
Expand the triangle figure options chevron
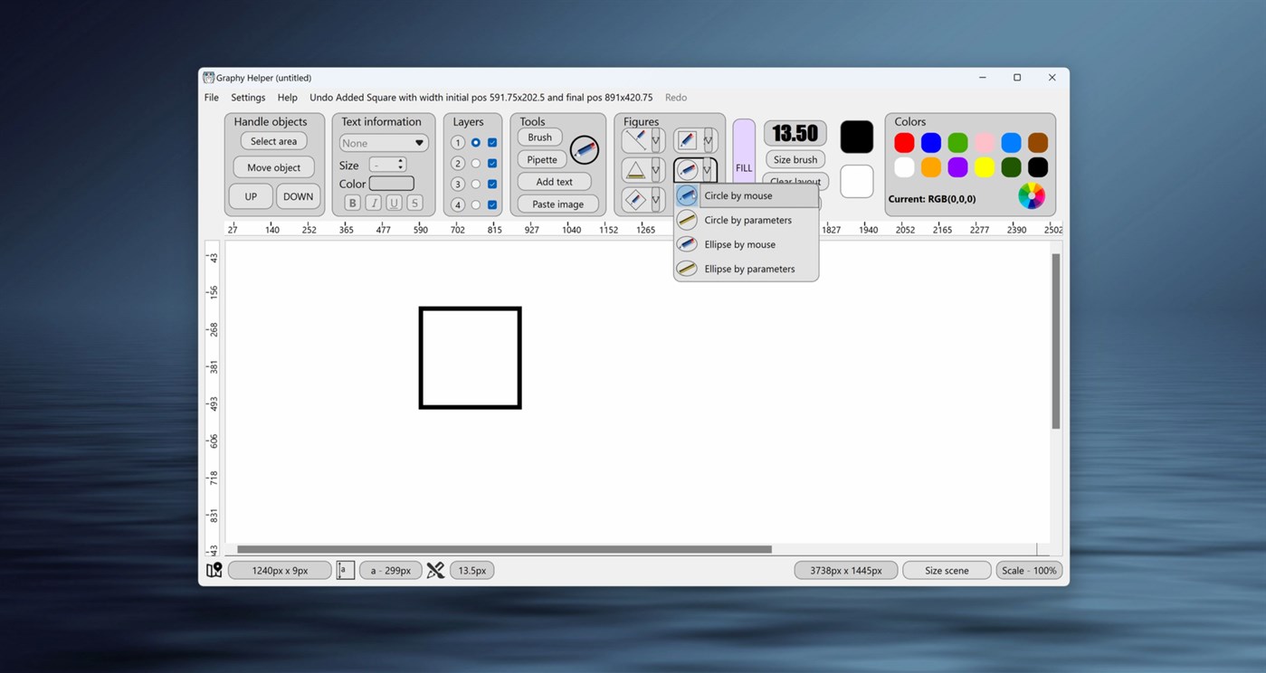tap(653, 169)
